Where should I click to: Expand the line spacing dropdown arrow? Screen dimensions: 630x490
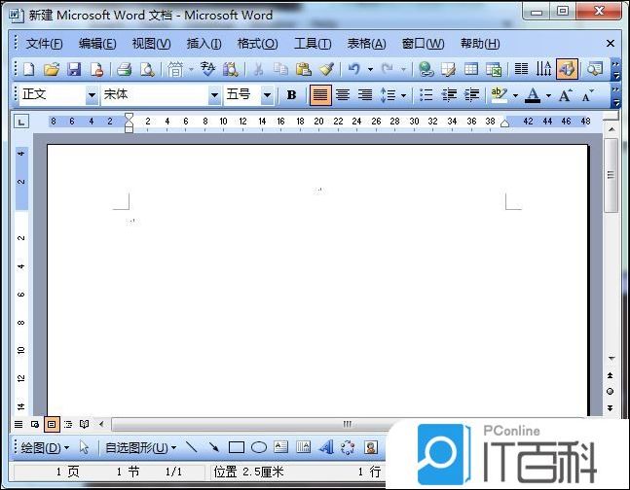(x=403, y=95)
